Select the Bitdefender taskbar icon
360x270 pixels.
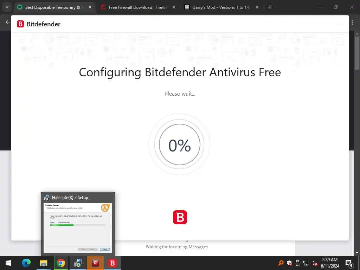pos(112,263)
